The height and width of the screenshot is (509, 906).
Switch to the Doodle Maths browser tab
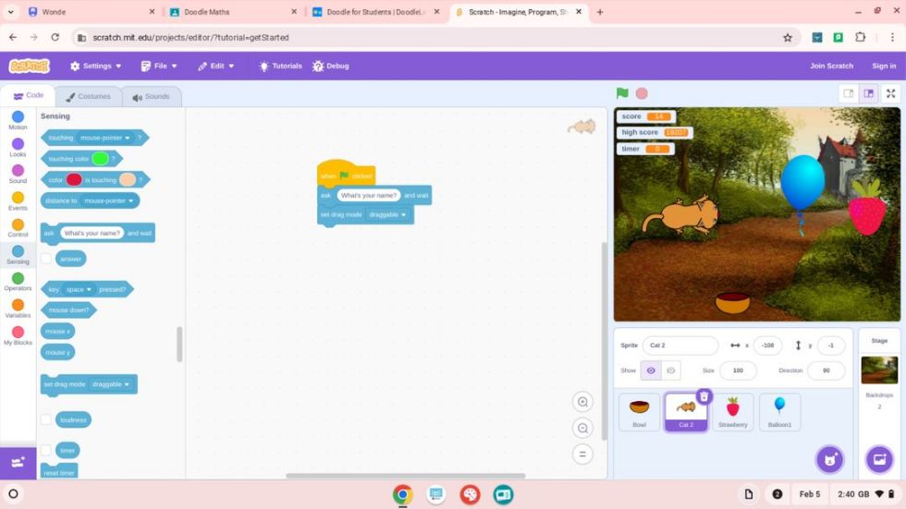(233, 11)
